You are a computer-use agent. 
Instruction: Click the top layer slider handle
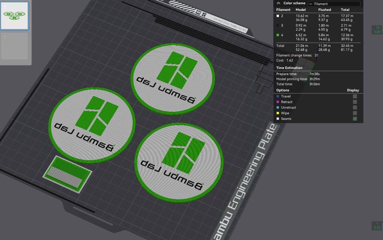point(377,30)
